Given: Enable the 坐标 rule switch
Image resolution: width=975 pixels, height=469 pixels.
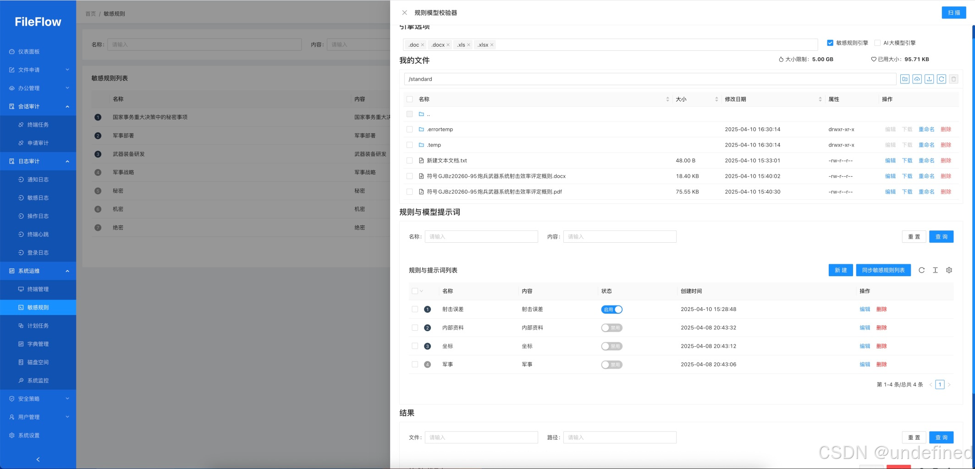Looking at the screenshot, I should click(611, 346).
